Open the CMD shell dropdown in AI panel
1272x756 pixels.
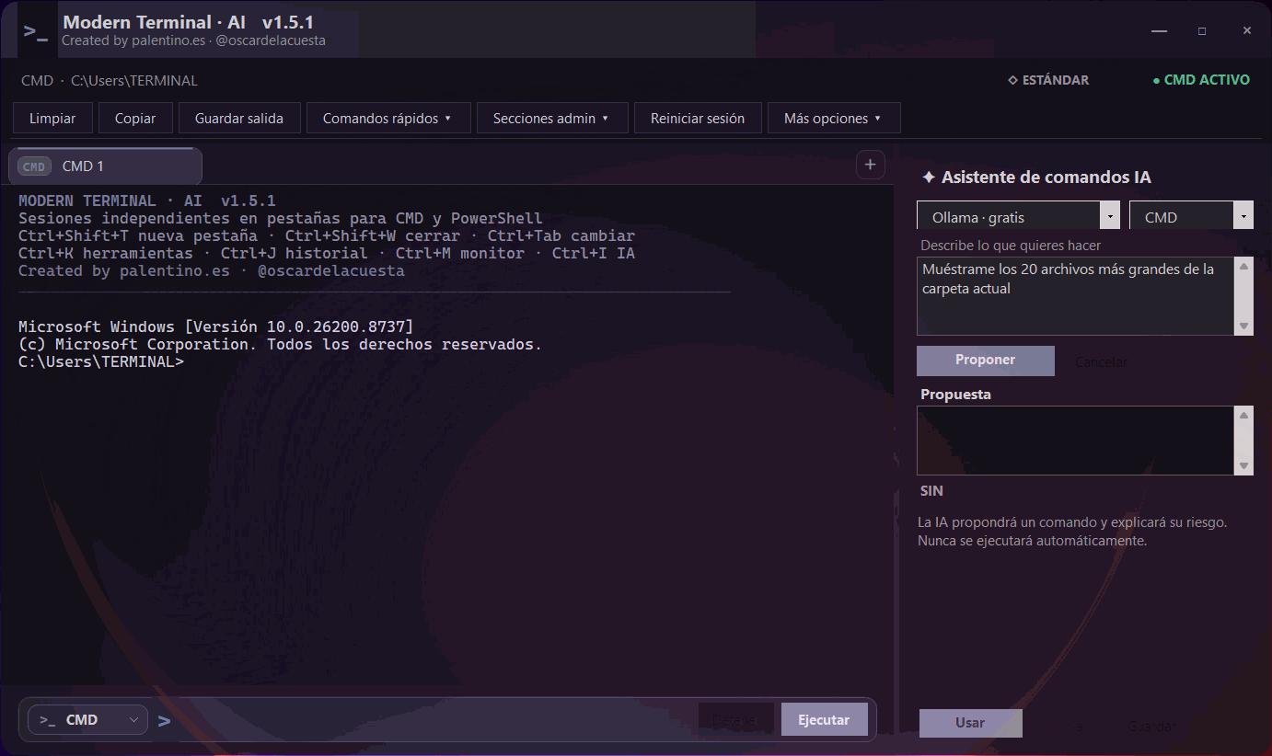(1191, 217)
